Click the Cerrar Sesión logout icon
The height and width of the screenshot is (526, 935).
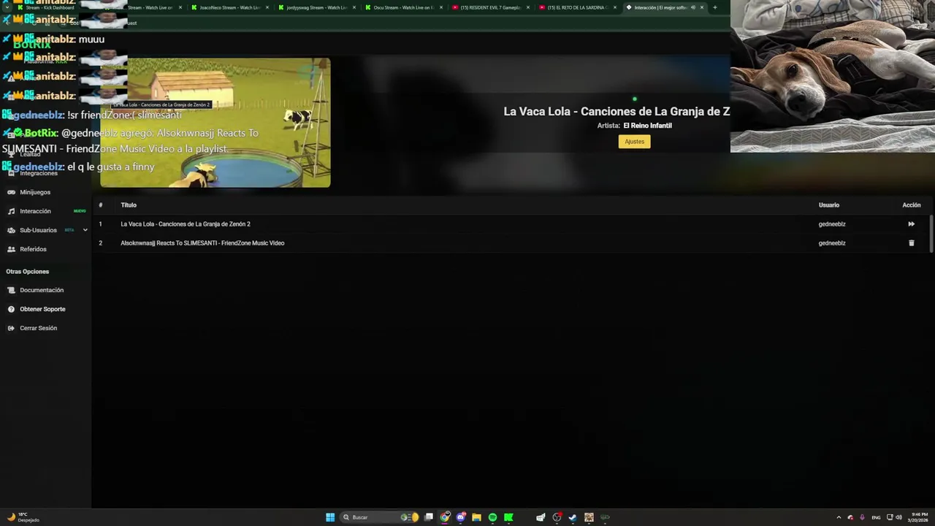click(11, 328)
